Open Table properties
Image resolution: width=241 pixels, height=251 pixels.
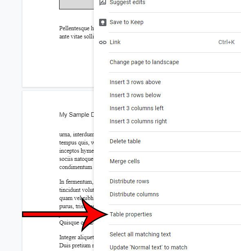pos(130,214)
